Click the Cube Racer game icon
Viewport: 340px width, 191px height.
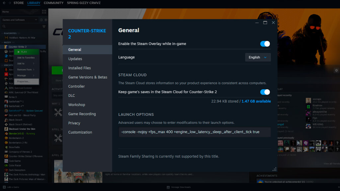point(6,165)
